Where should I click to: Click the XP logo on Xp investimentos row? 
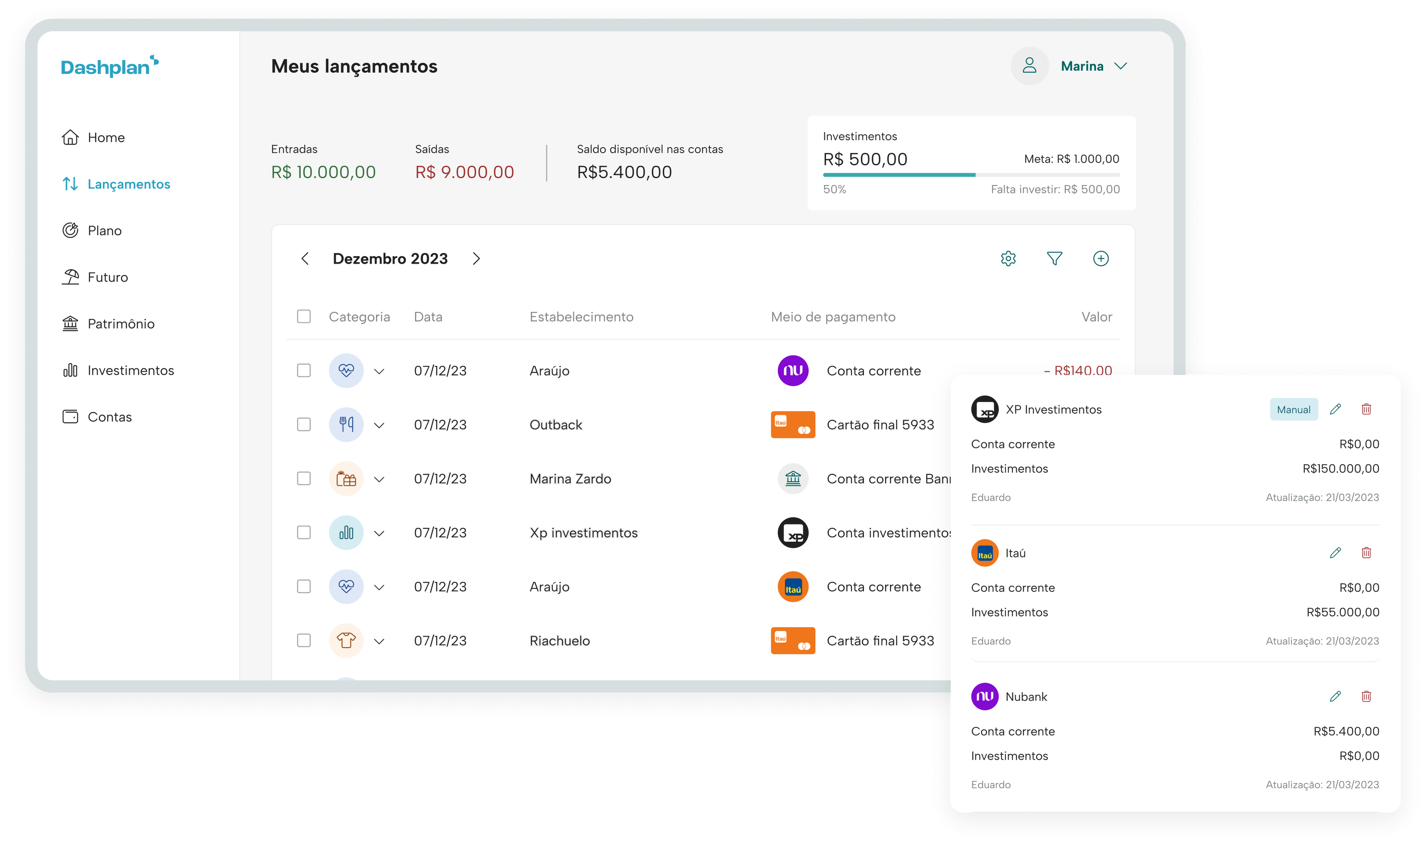pos(792,533)
